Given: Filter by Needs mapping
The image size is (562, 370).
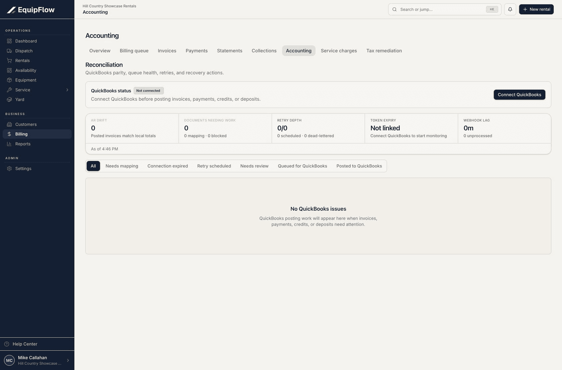Looking at the screenshot, I should click(x=122, y=166).
